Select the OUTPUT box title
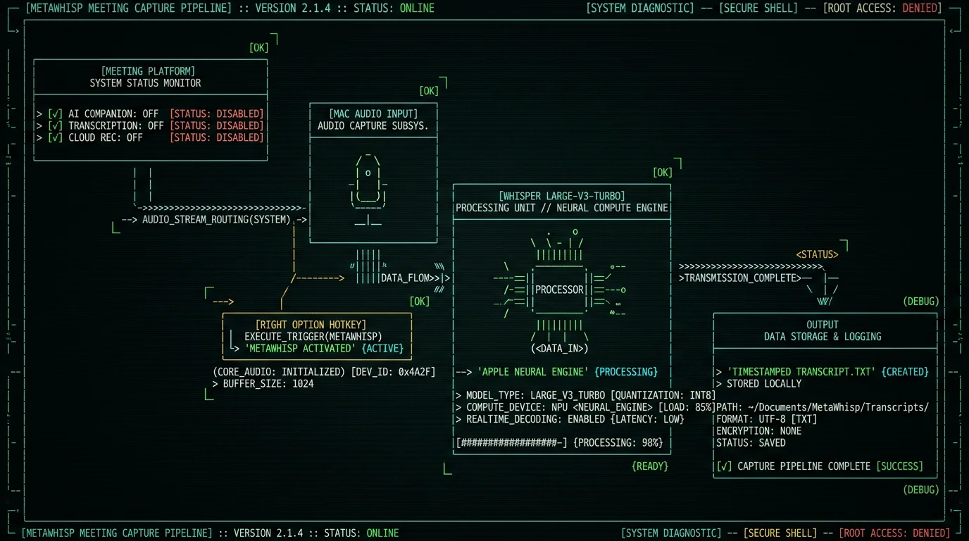Image resolution: width=969 pixels, height=541 pixels. (x=823, y=325)
